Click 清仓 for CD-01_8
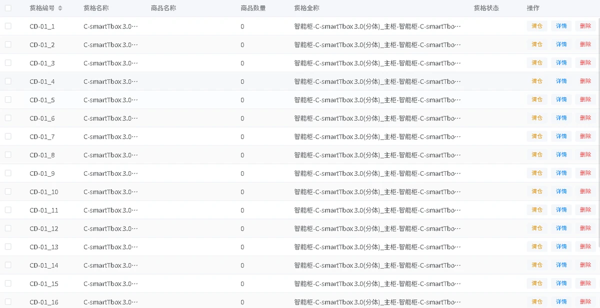Image resolution: width=600 pixels, height=308 pixels. [537, 155]
